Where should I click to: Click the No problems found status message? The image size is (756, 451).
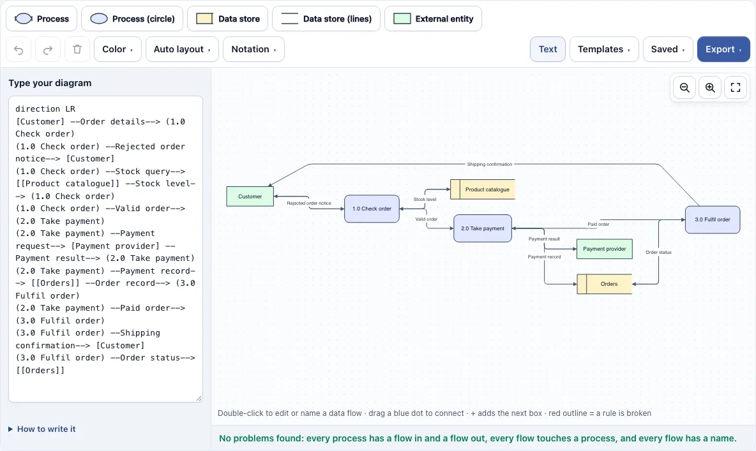click(x=478, y=438)
